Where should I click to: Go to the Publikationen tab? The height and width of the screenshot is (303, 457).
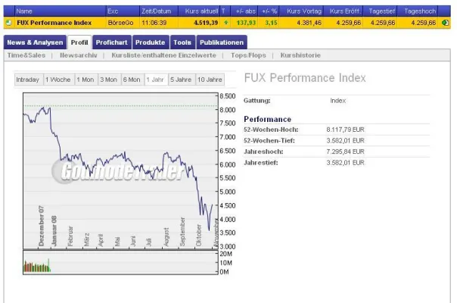coord(221,42)
